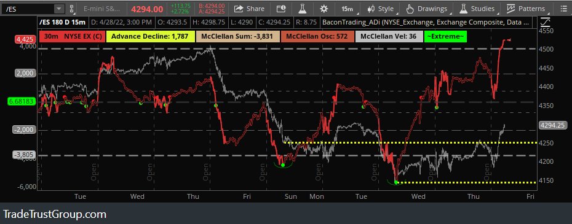Open chart settings gear icon

tap(324, 9)
